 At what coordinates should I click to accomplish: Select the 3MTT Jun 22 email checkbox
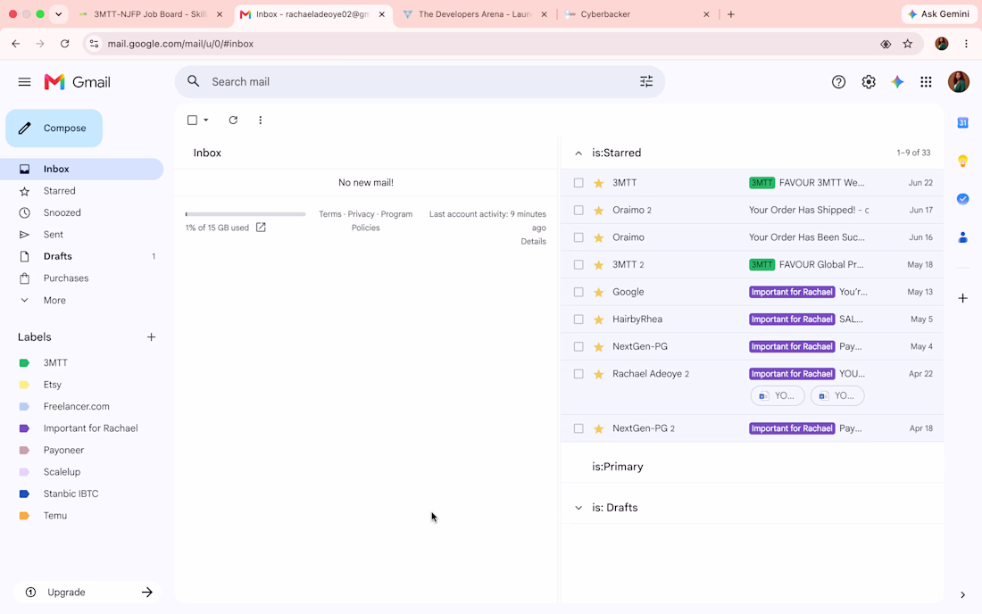[x=578, y=183]
